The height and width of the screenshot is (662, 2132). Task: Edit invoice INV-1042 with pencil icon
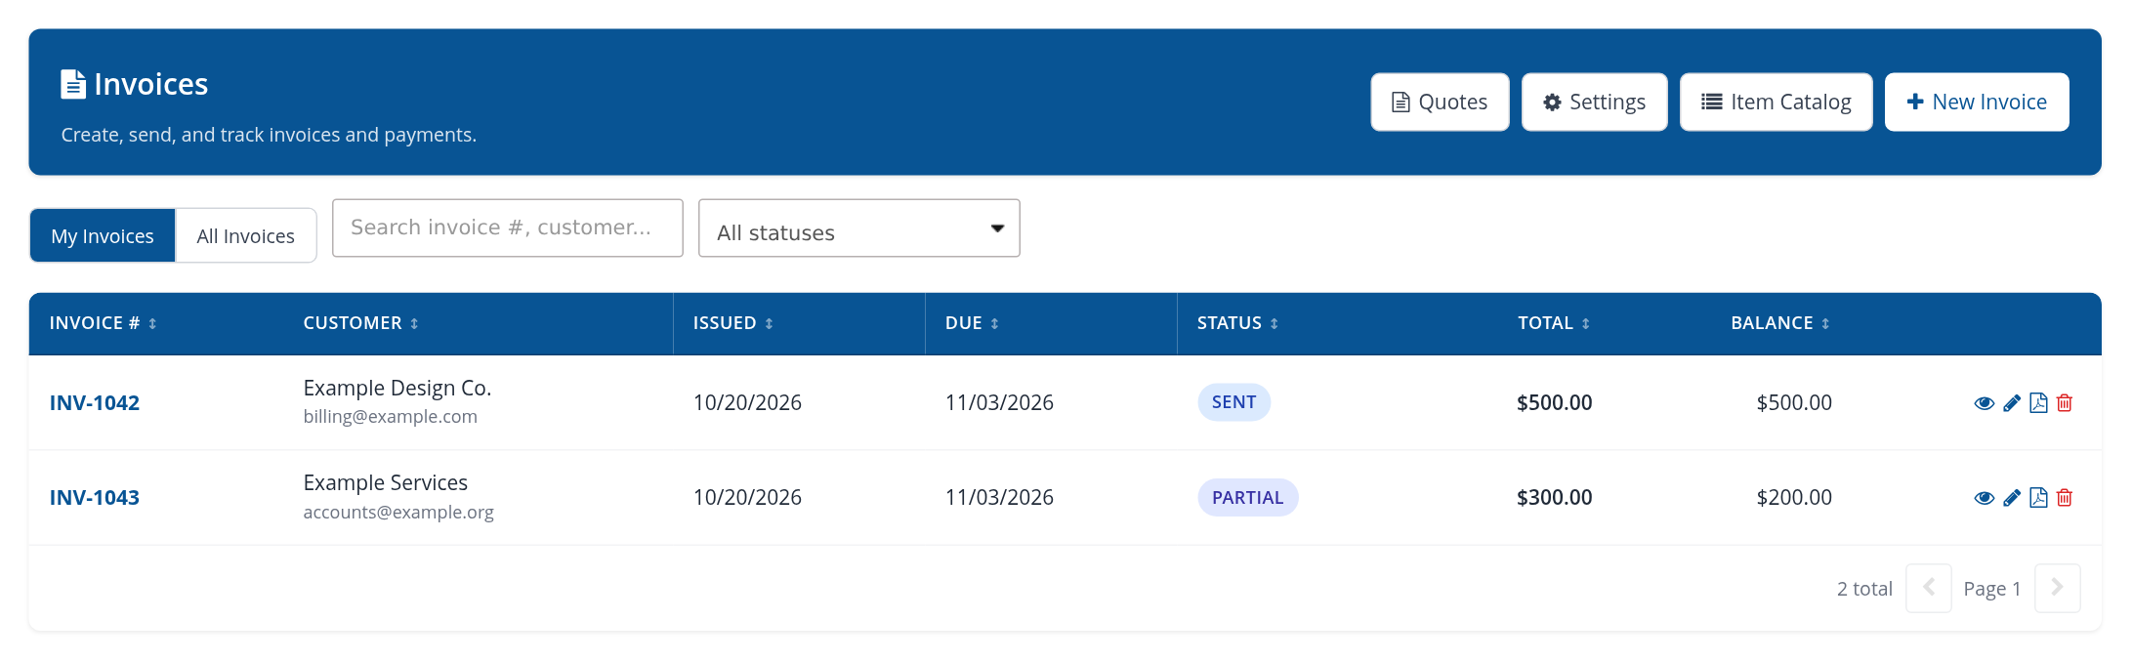pyautogui.click(x=2012, y=403)
